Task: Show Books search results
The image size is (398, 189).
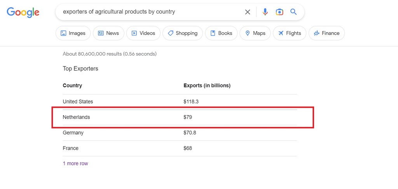Action: (x=221, y=33)
